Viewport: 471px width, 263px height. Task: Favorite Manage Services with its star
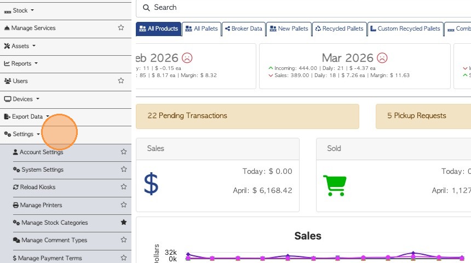(121, 28)
